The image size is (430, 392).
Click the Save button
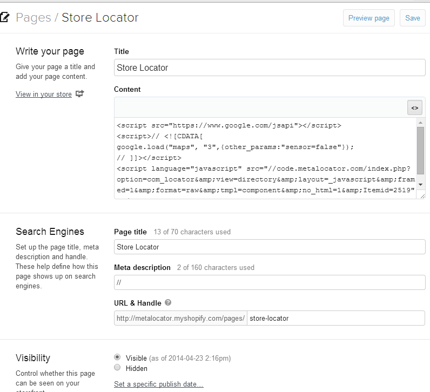tap(413, 18)
